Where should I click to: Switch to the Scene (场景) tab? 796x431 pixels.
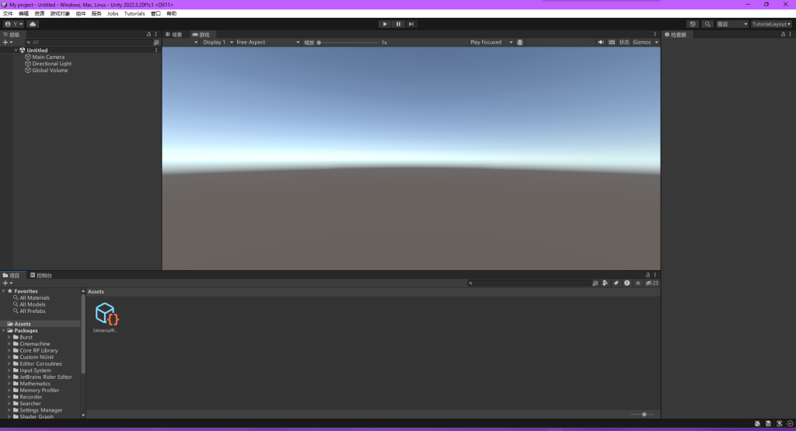pyautogui.click(x=174, y=34)
